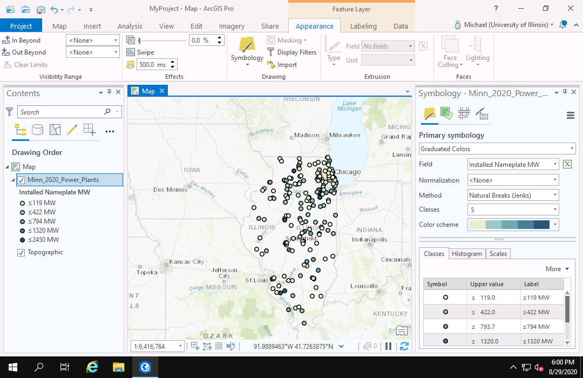Open the Histogram tab in Symbology pane

[x=466, y=254]
